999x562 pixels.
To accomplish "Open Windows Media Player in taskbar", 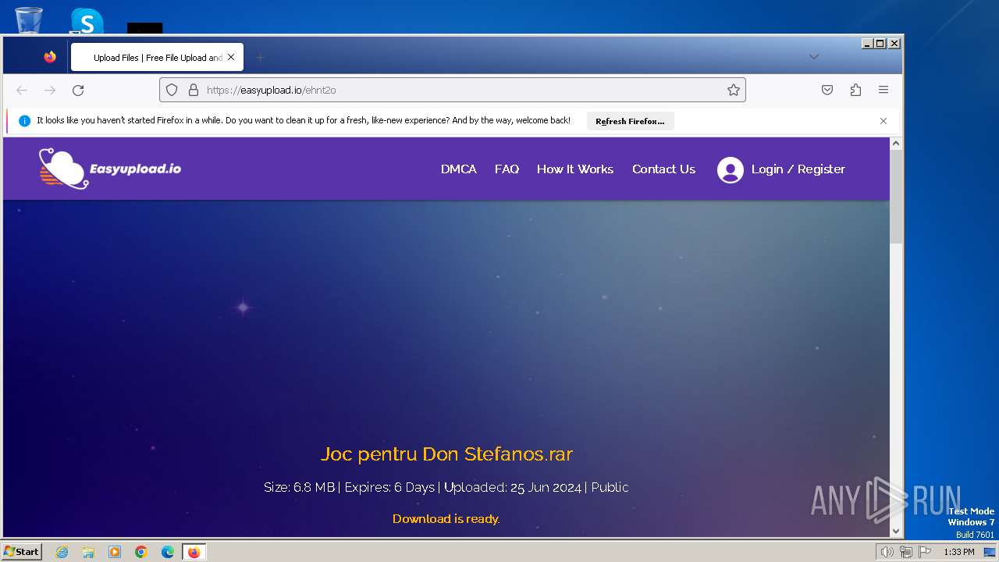I will tap(115, 552).
